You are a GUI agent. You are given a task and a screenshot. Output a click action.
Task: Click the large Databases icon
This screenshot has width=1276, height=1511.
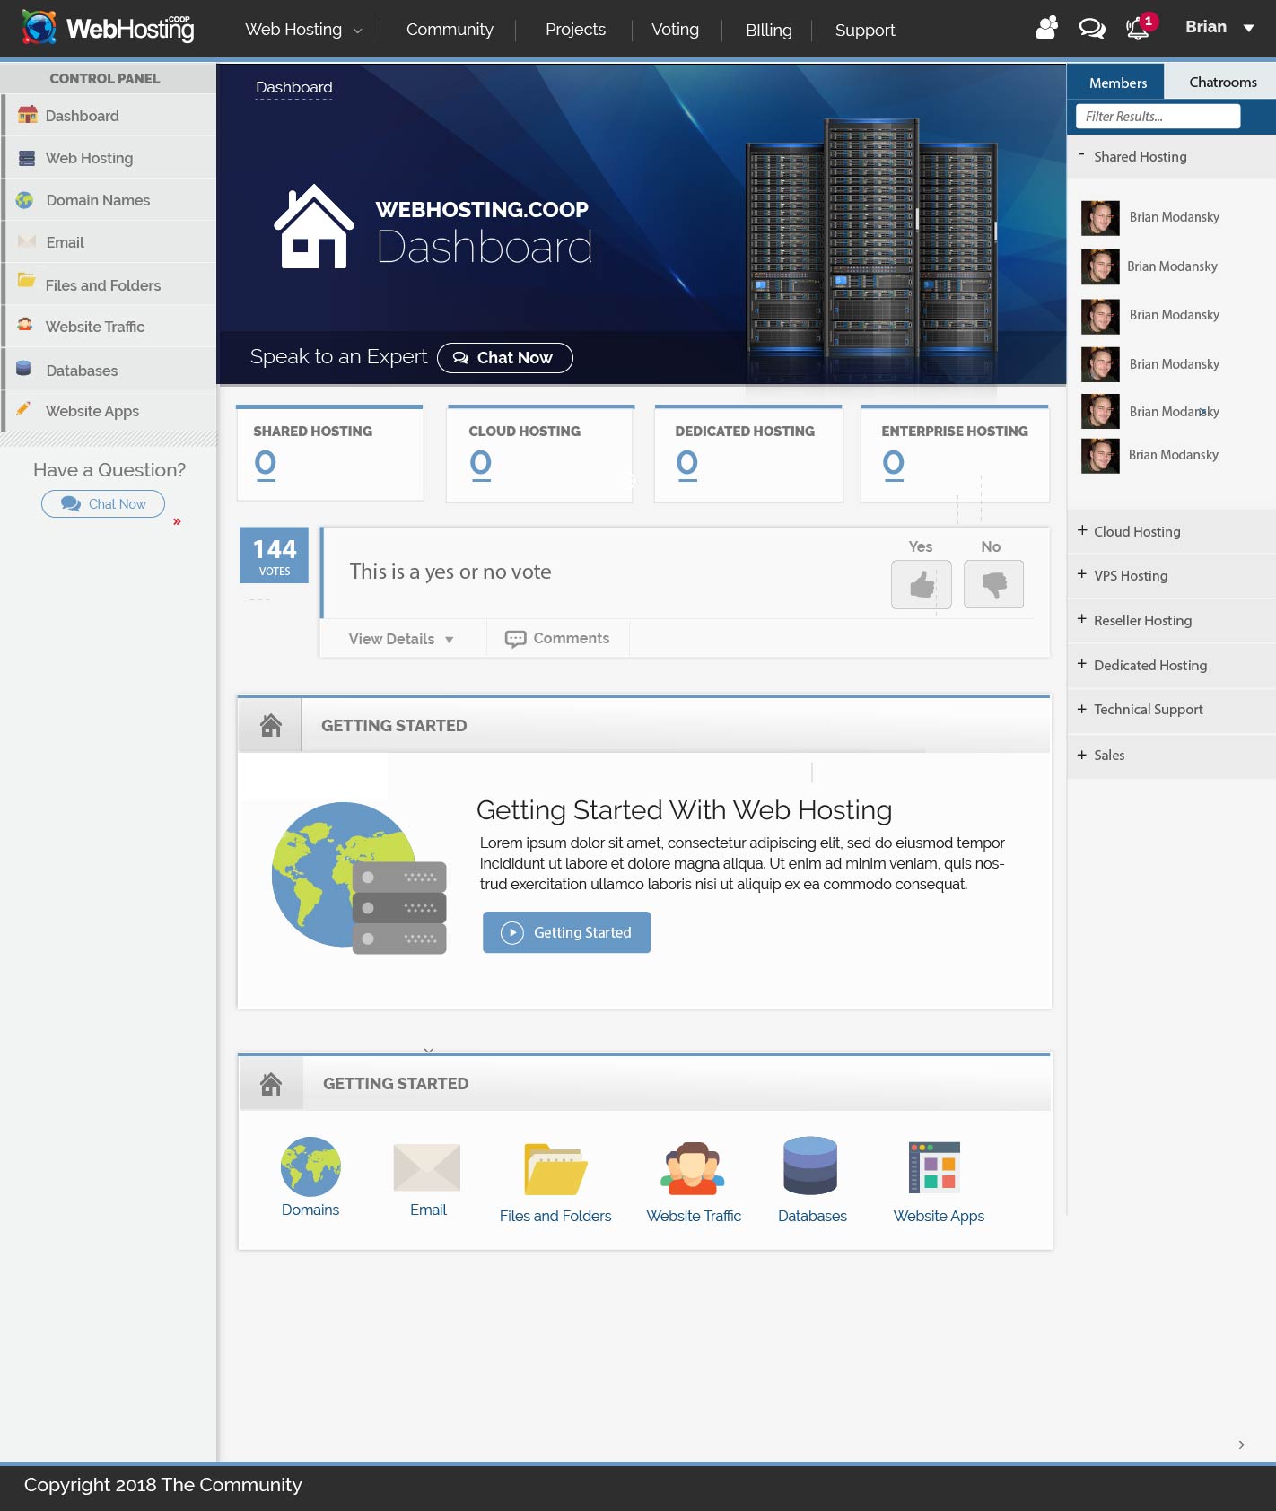pos(810,1166)
